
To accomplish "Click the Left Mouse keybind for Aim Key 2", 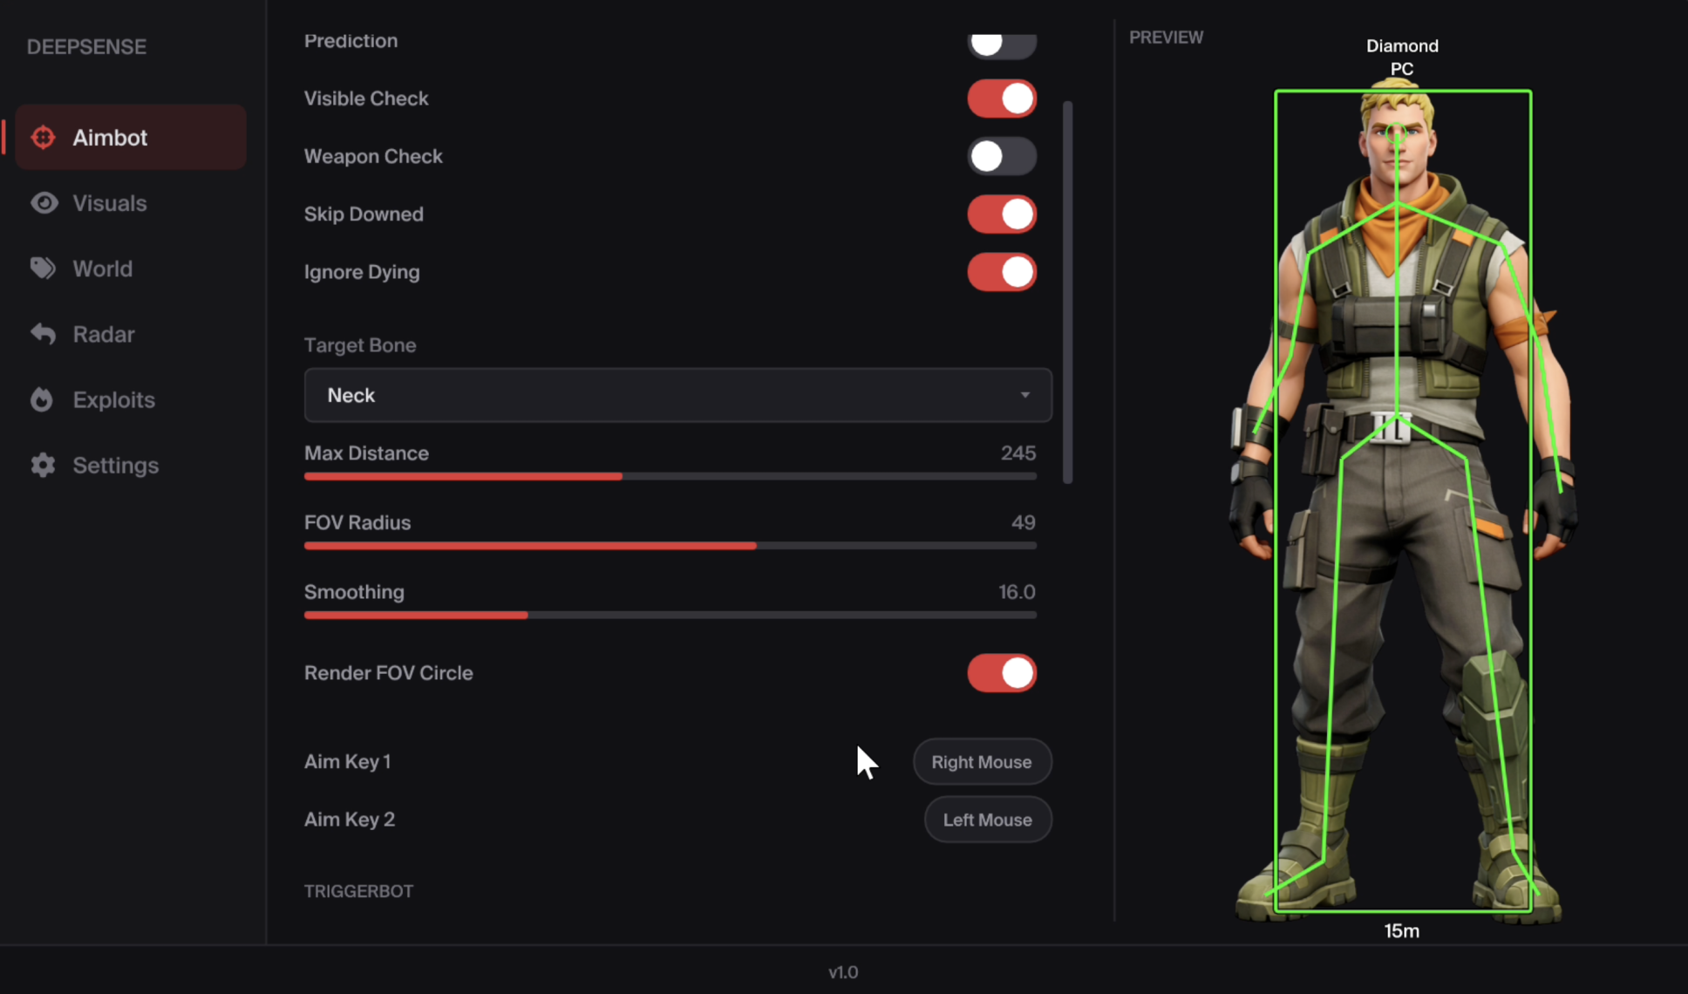I will point(987,820).
